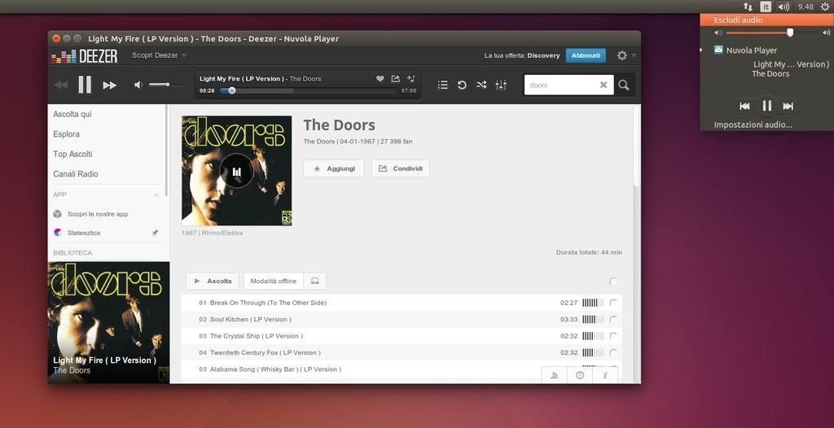This screenshot has width=834, height=428.
Task: Mute Deezer volume via speaker icon
Action: (138, 85)
